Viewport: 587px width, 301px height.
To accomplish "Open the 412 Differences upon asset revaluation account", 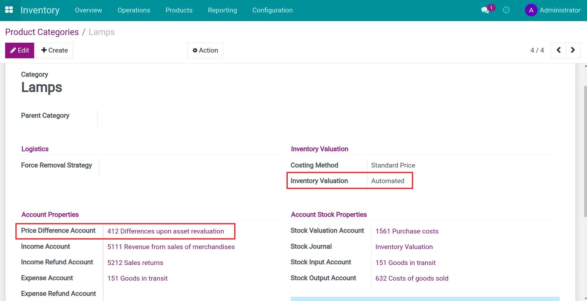I will coord(166,231).
